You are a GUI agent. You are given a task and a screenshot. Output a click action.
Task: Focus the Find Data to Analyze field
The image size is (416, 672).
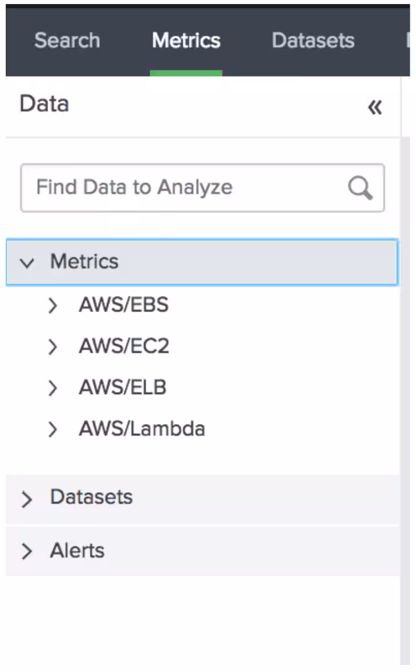(x=183, y=188)
